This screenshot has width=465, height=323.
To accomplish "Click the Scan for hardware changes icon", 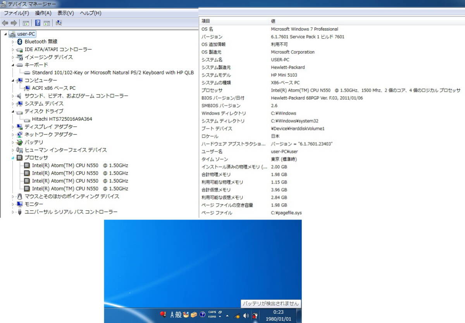I will coord(59,23).
